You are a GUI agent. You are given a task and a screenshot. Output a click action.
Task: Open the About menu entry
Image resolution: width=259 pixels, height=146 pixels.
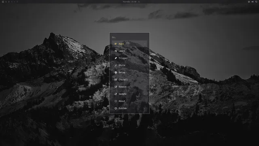point(129,101)
